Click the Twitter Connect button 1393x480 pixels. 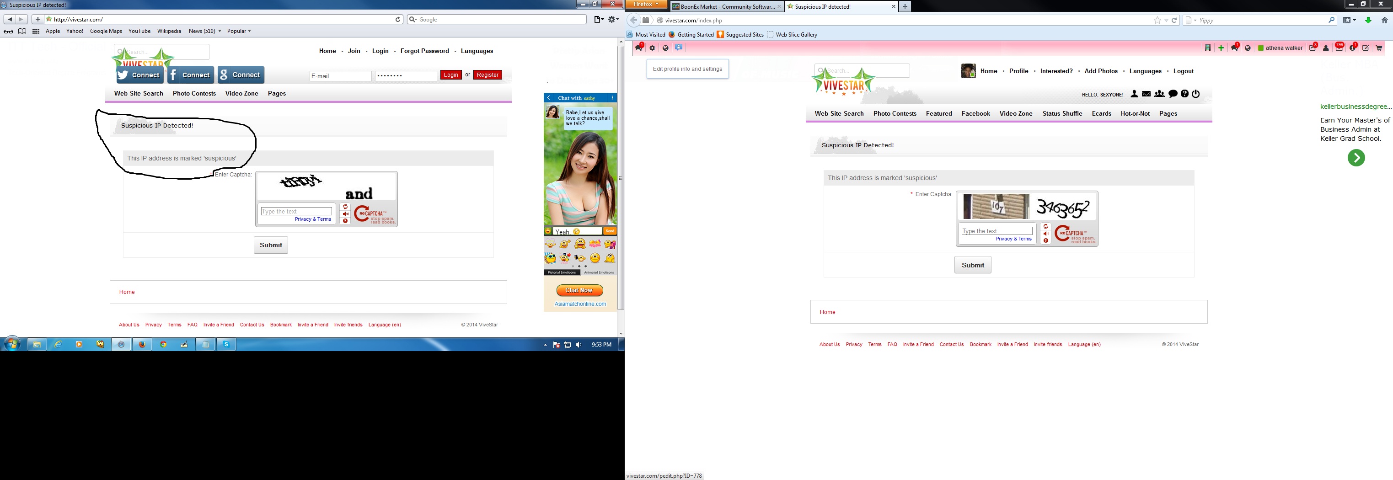point(139,75)
